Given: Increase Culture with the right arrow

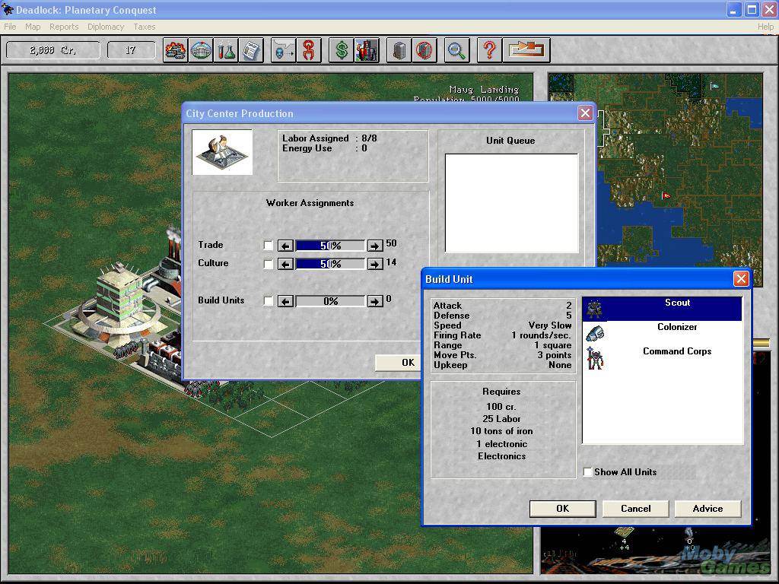Looking at the screenshot, I should (375, 264).
